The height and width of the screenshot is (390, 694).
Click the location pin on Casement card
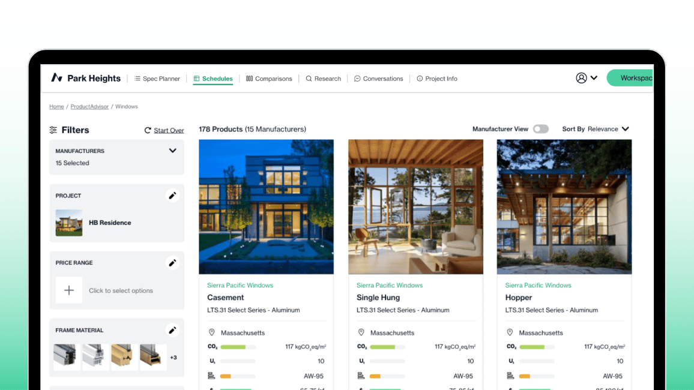211,332
